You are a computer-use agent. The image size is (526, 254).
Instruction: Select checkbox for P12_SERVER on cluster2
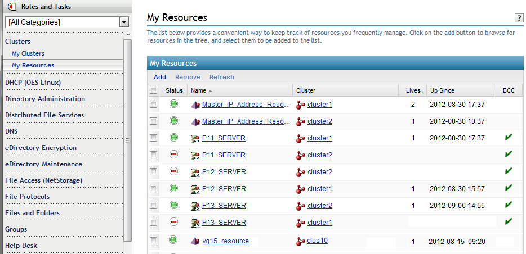pyautogui.click(x=153, y=172)
